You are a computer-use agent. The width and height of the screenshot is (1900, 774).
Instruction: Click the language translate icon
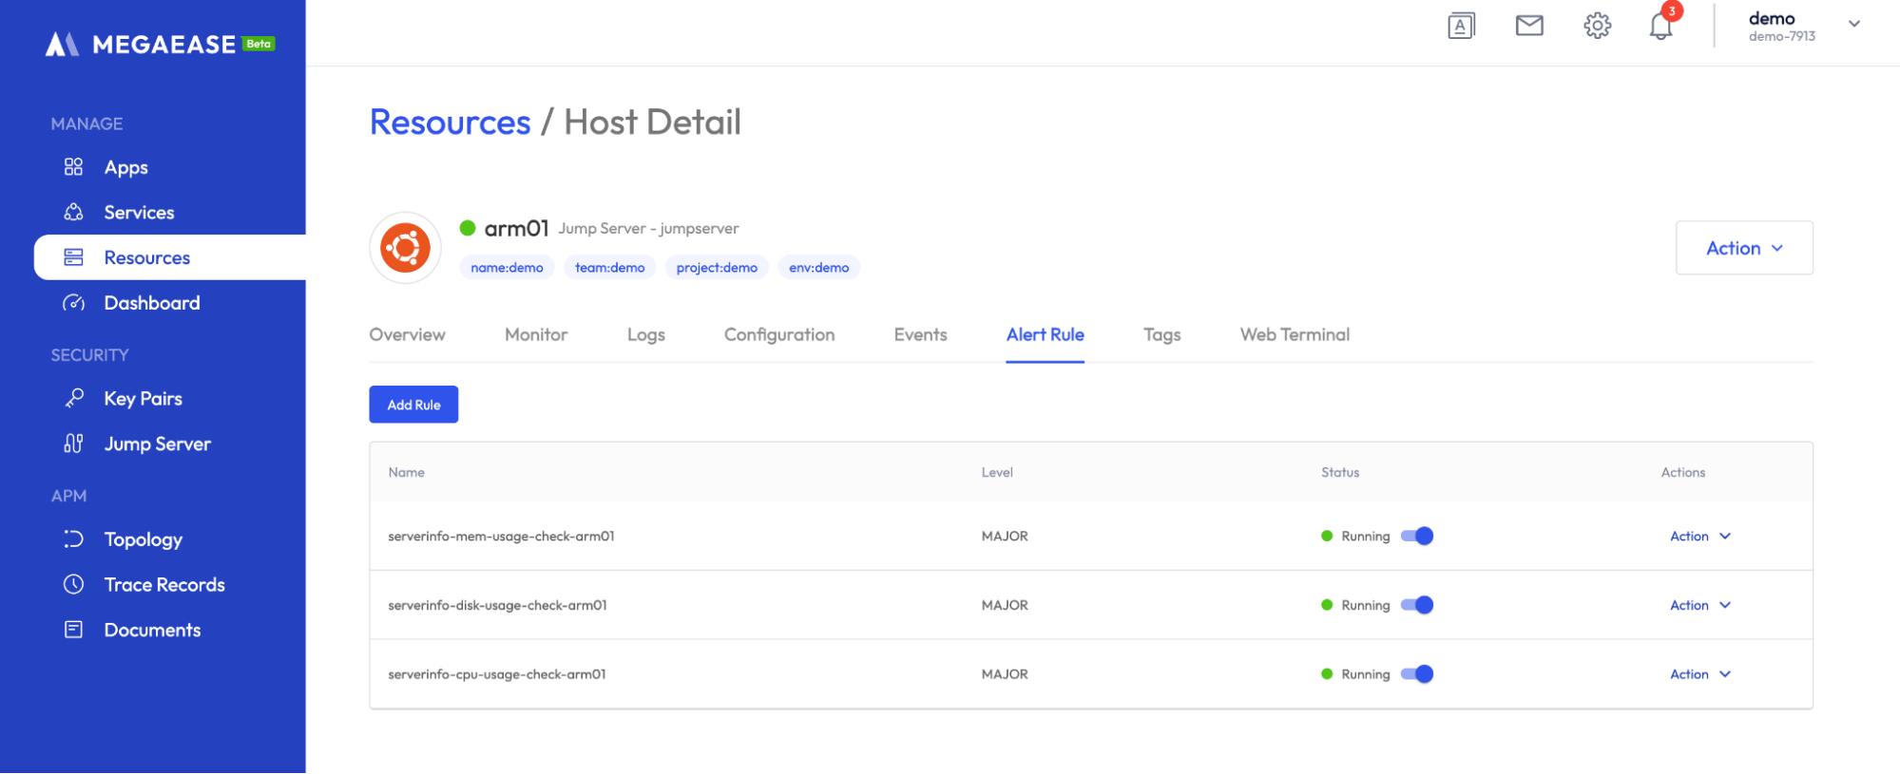(1461, 26)
